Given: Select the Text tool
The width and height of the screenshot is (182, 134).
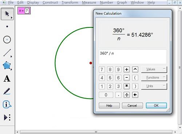Looking at the screenshot, I should [7, 79].
